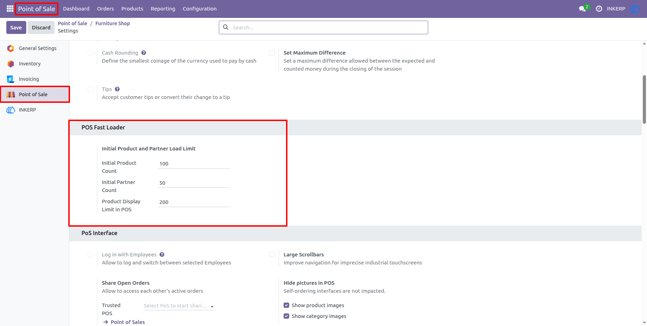Image resolution: width=647 pixels, height=326 pixels.
Task: Click the Initial Partner Count field
Action: coord(194,183)
